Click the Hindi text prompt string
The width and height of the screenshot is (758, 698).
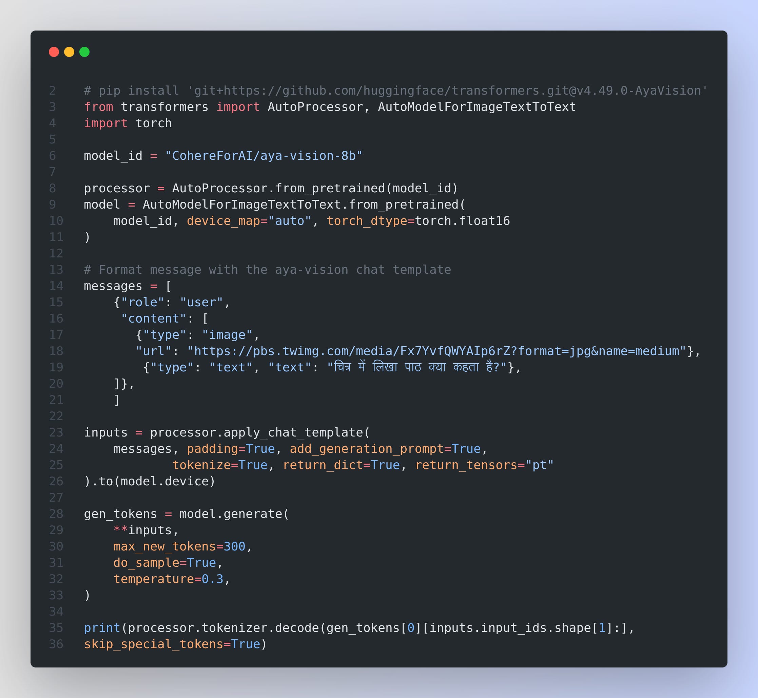click(x=416, y=367)
